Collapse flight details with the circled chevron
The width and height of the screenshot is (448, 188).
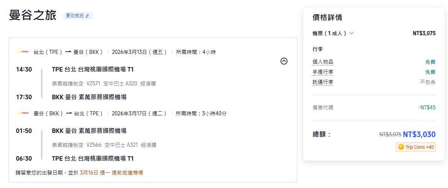(284, 61)
